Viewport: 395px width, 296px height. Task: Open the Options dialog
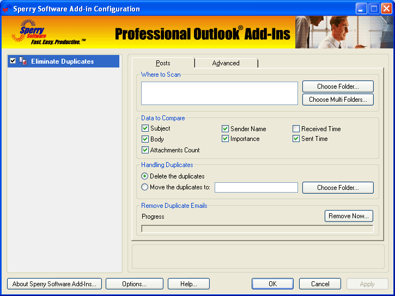point(134,284)
